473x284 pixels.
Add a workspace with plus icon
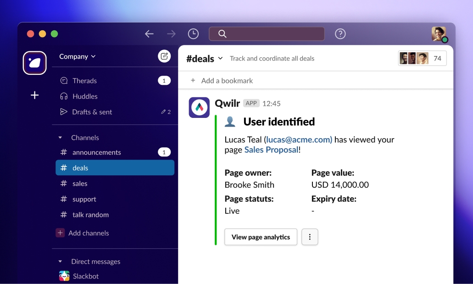click(x=35, y=95)
